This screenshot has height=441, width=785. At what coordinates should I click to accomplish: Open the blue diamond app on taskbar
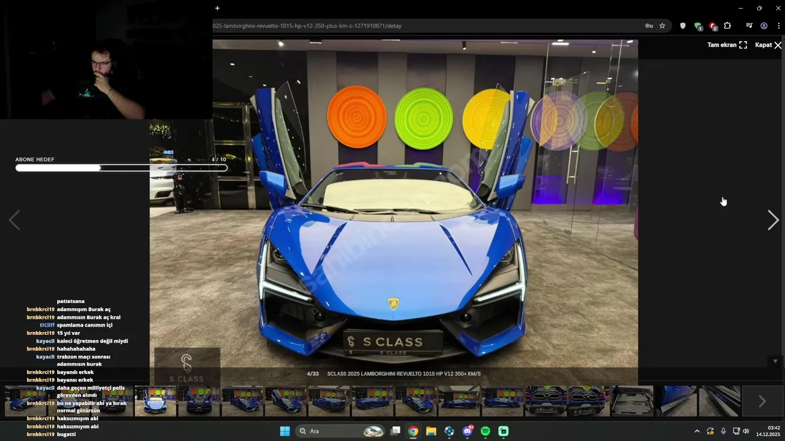450,431
